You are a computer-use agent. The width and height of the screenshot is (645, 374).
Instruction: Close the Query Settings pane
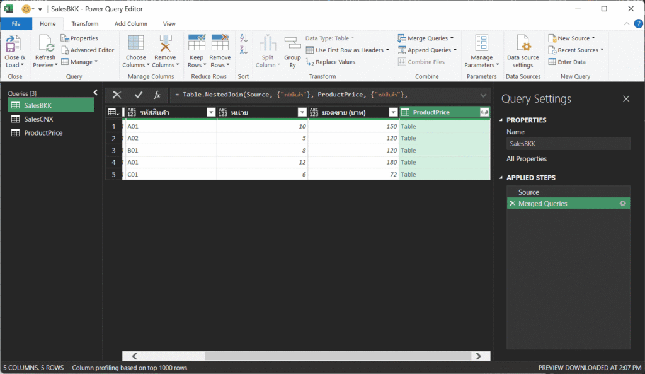pyautogui.click(x=625, y=99)
